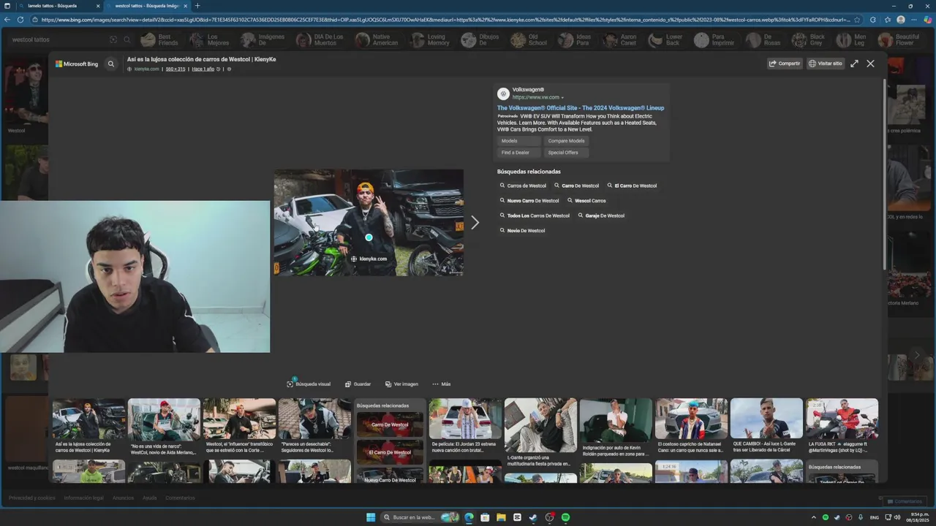Open related tile Carro De Westcol
The image size is (936, 526).
click(x=390, y=424)
